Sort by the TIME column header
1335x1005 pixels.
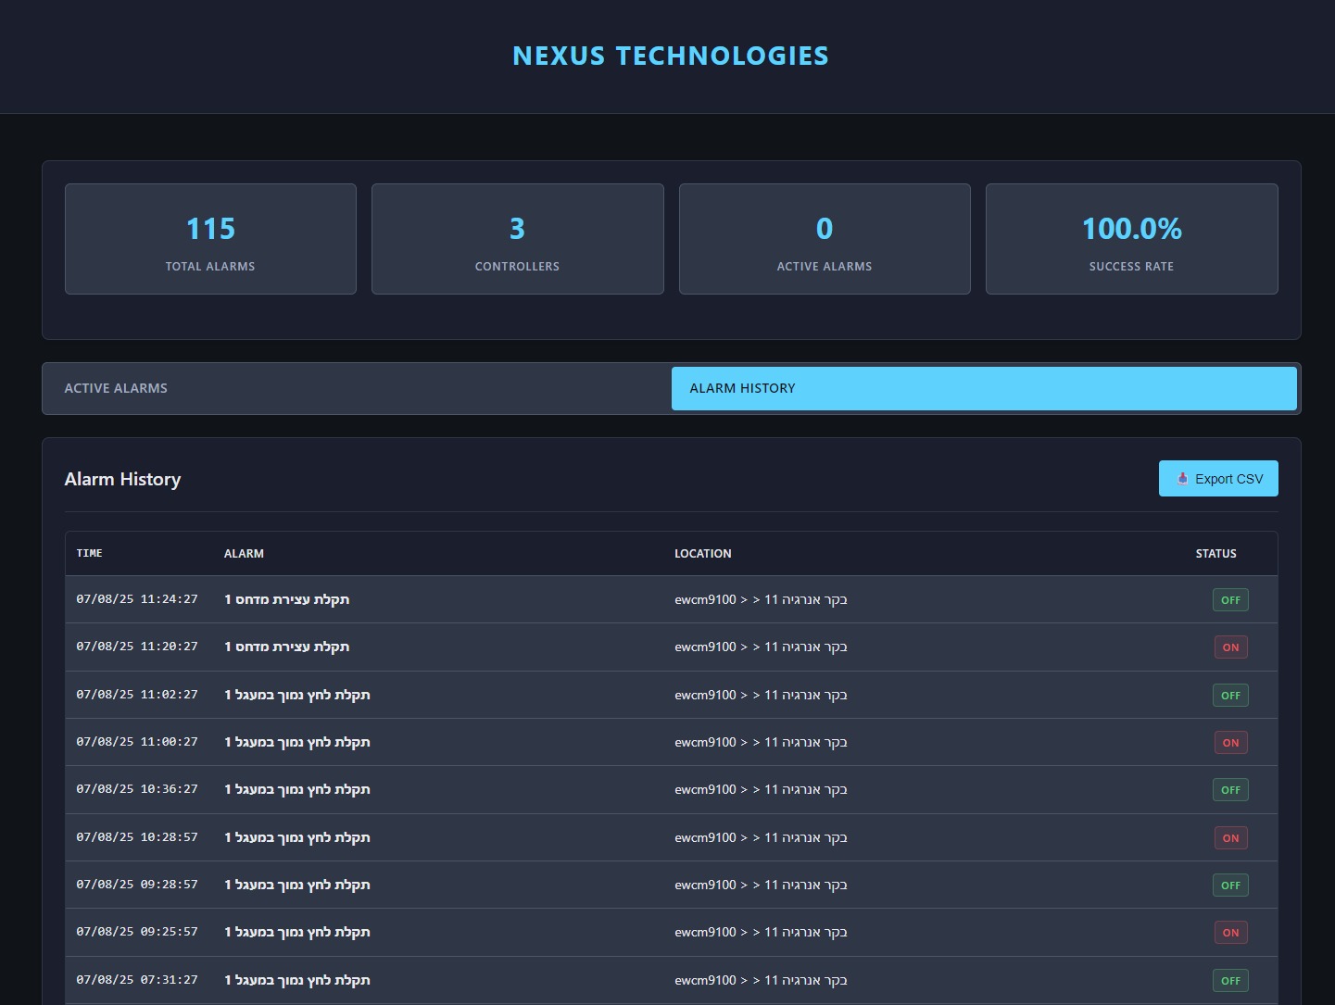[x=89, y=553]
